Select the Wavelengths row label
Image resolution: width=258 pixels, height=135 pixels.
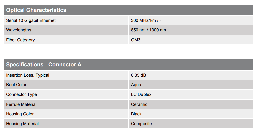(19, 30)
